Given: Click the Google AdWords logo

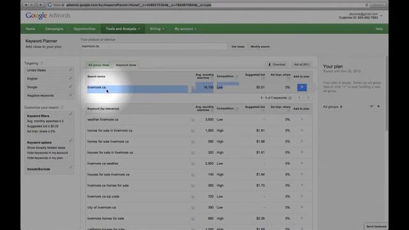Looking at the screenshot, I should tap(48, 15).
